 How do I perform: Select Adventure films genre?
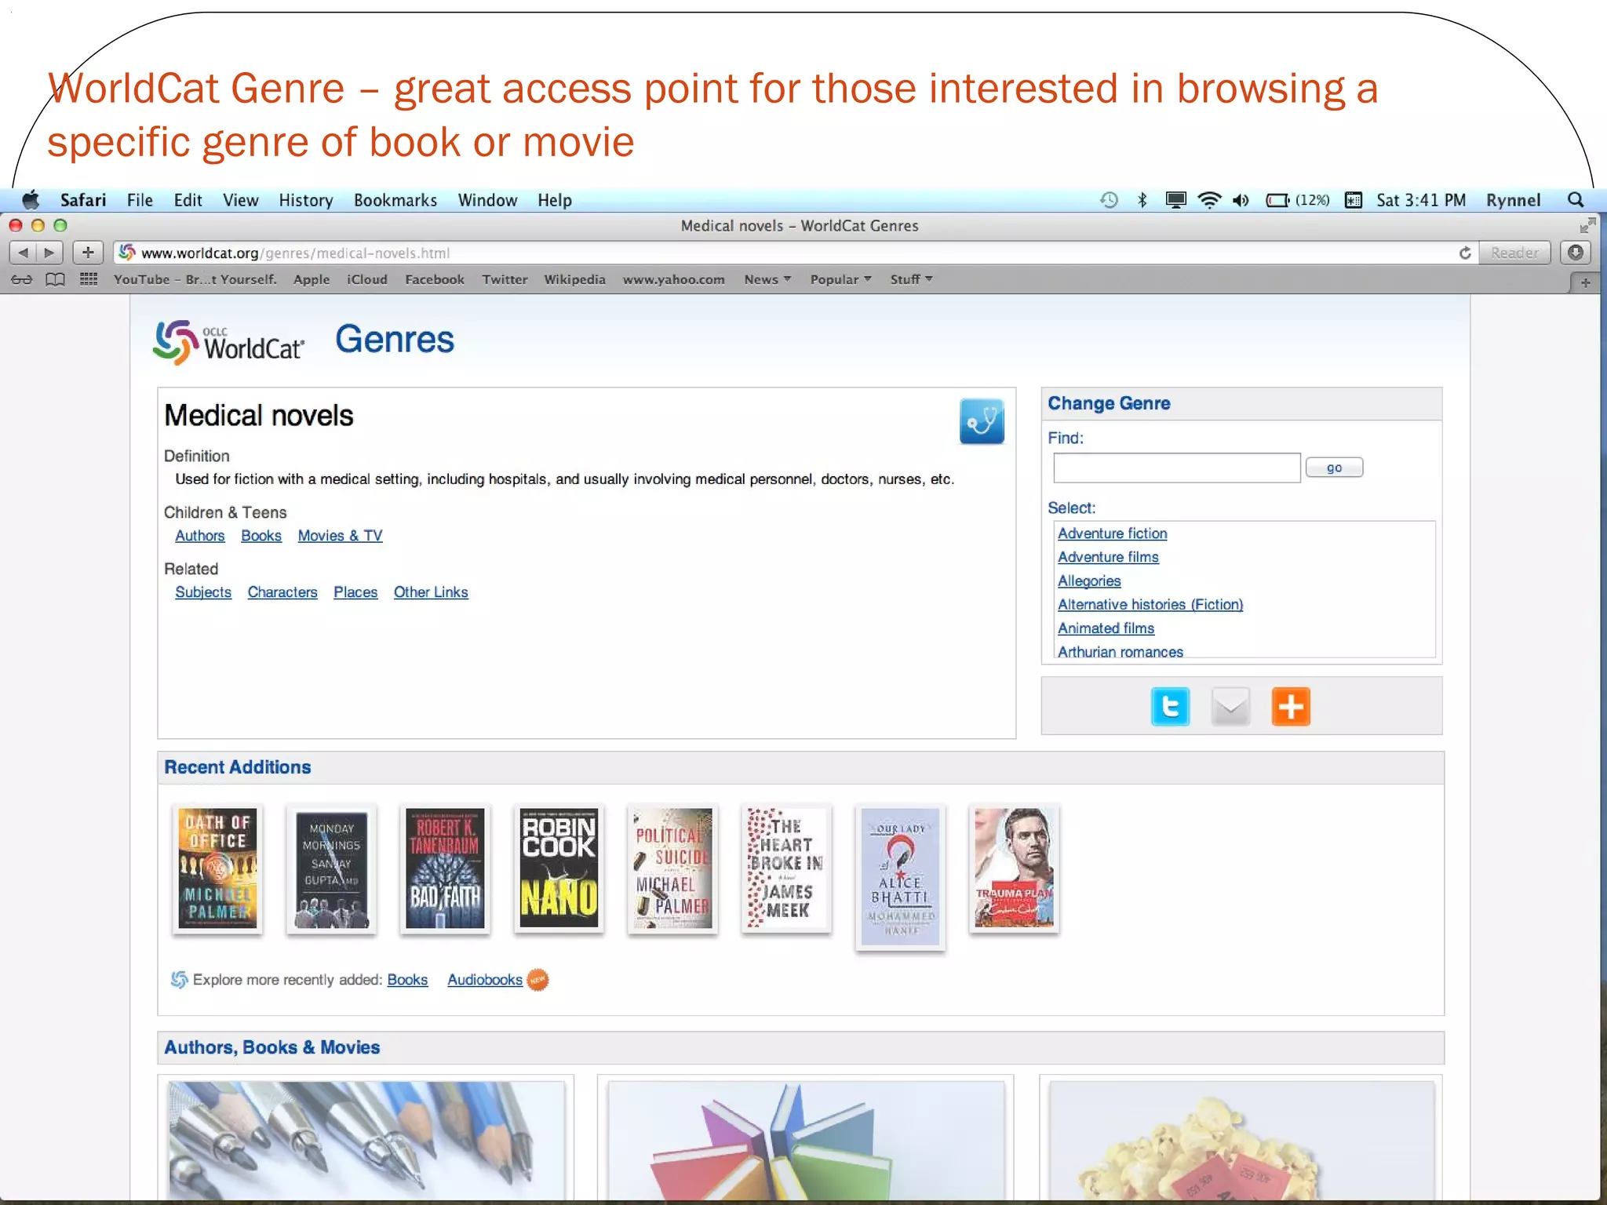coord(1108,557)
